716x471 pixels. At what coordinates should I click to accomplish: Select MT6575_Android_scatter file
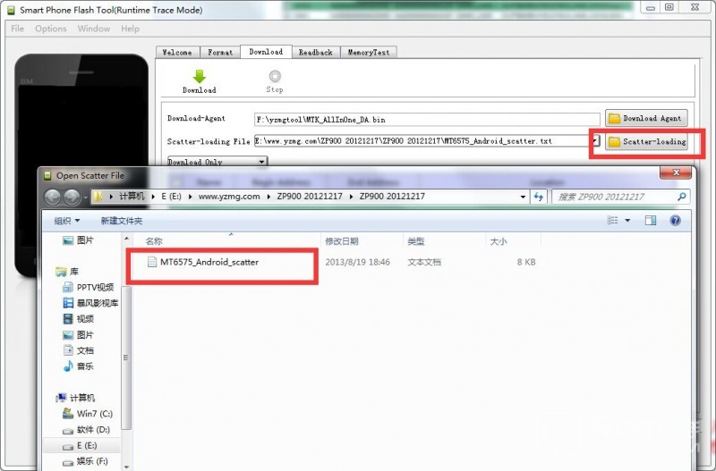coord(209,262)
